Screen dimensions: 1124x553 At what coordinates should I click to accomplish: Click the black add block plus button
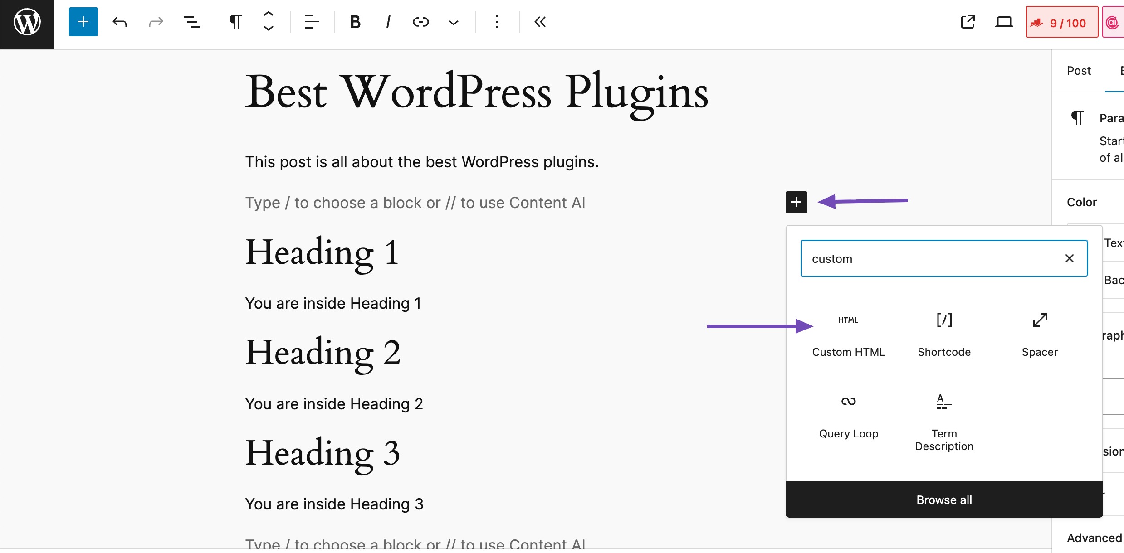point(797,202)
